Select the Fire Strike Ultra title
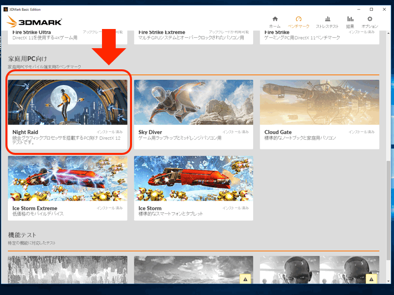The image size is (394, 295). (32, 32)
